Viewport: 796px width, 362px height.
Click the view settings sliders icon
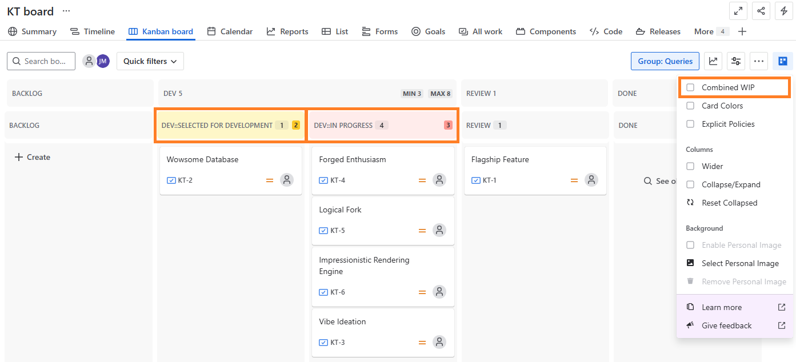pos(736,61)
